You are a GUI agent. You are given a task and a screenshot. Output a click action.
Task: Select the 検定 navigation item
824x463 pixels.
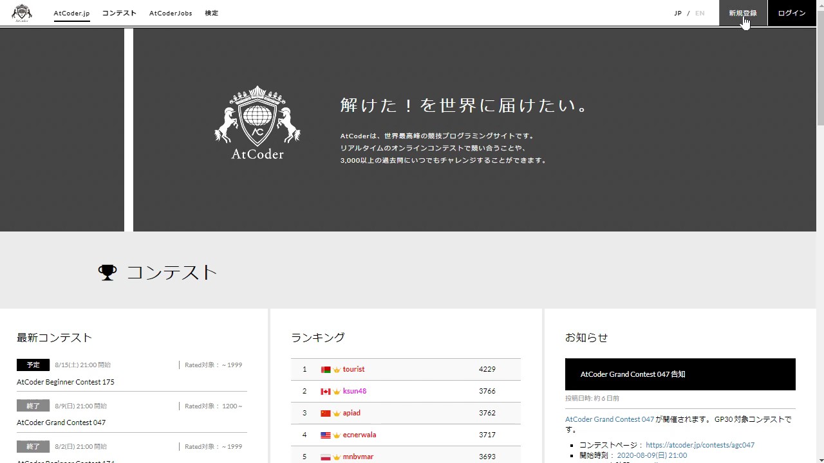[x=211, y=12]
